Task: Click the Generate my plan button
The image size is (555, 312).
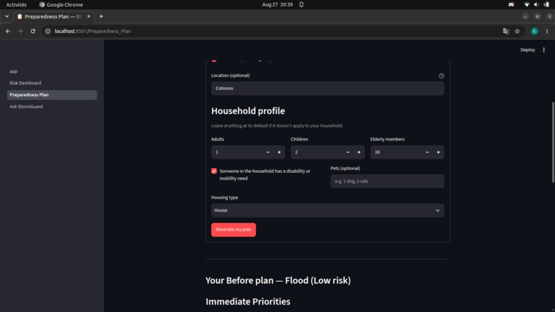Action: (233, 229)
